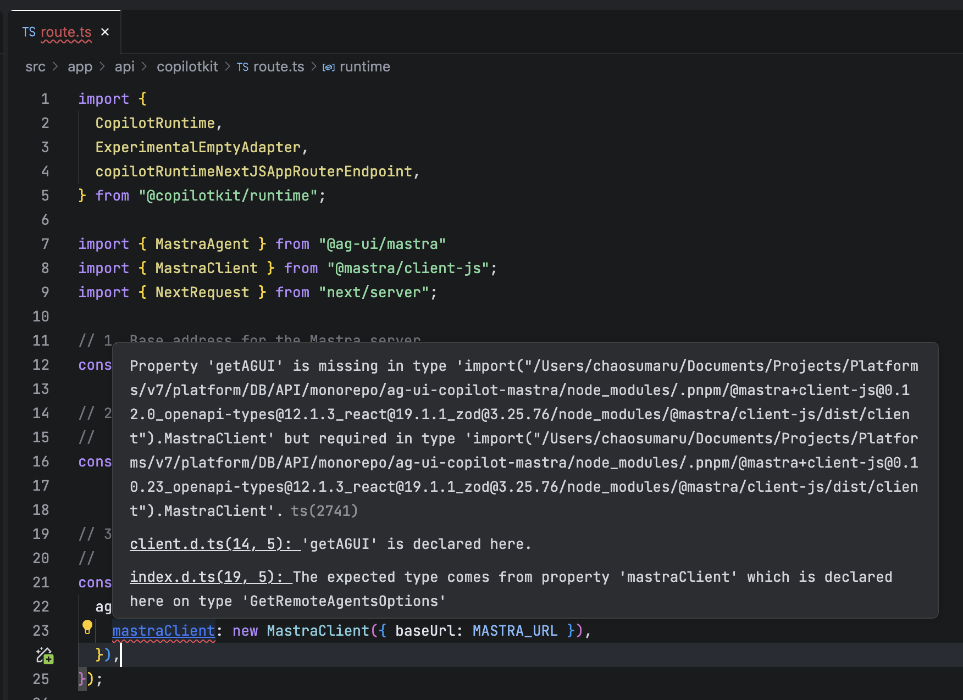The image size is (963, 700).
Task: Click the runtime symbol icon in breadcrumbs
Action: [328, 67]
